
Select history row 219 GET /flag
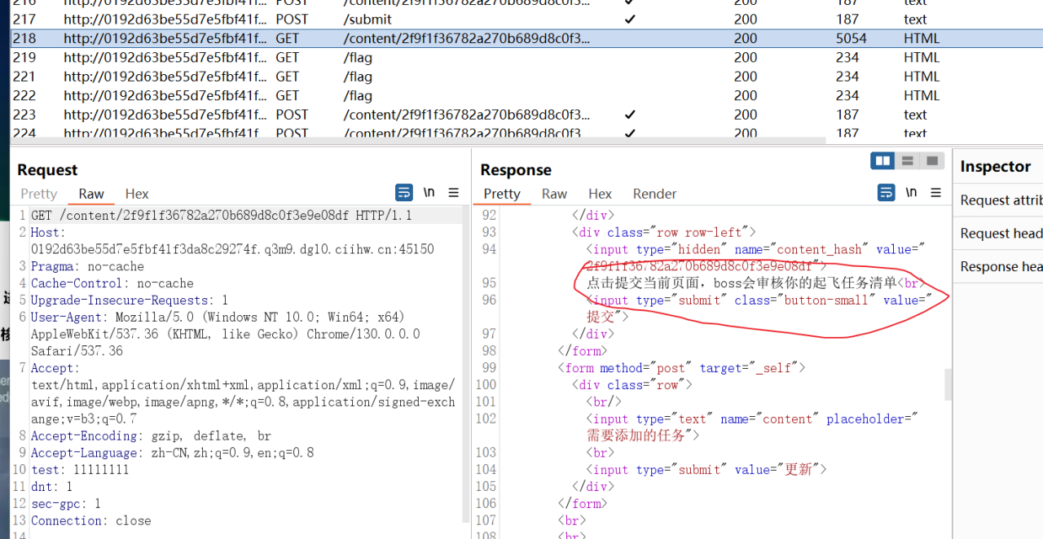click(526, 57)
